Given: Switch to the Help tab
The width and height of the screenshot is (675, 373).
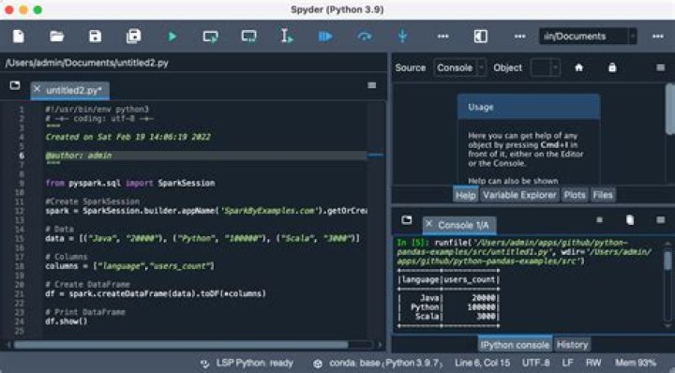Looking at the screenshot, I should pos(465,195).
